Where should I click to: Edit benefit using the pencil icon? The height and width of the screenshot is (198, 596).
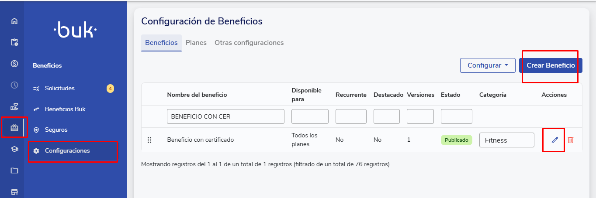[x=555, y=140]
